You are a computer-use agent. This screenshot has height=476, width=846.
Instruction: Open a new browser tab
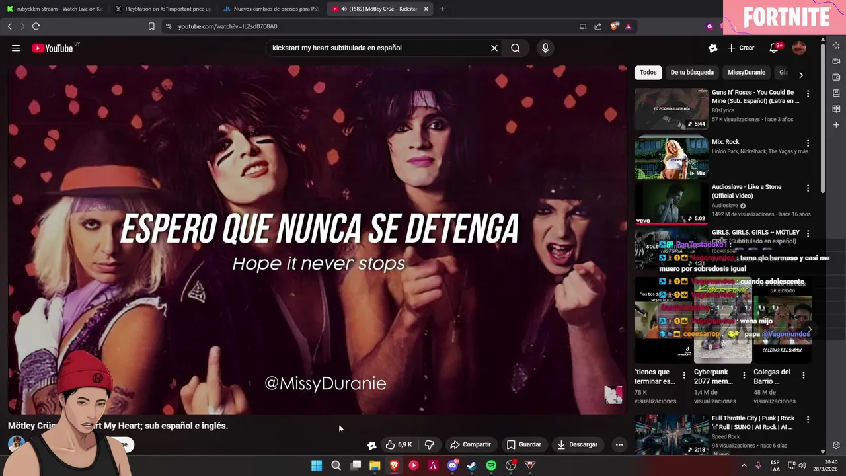442,9
